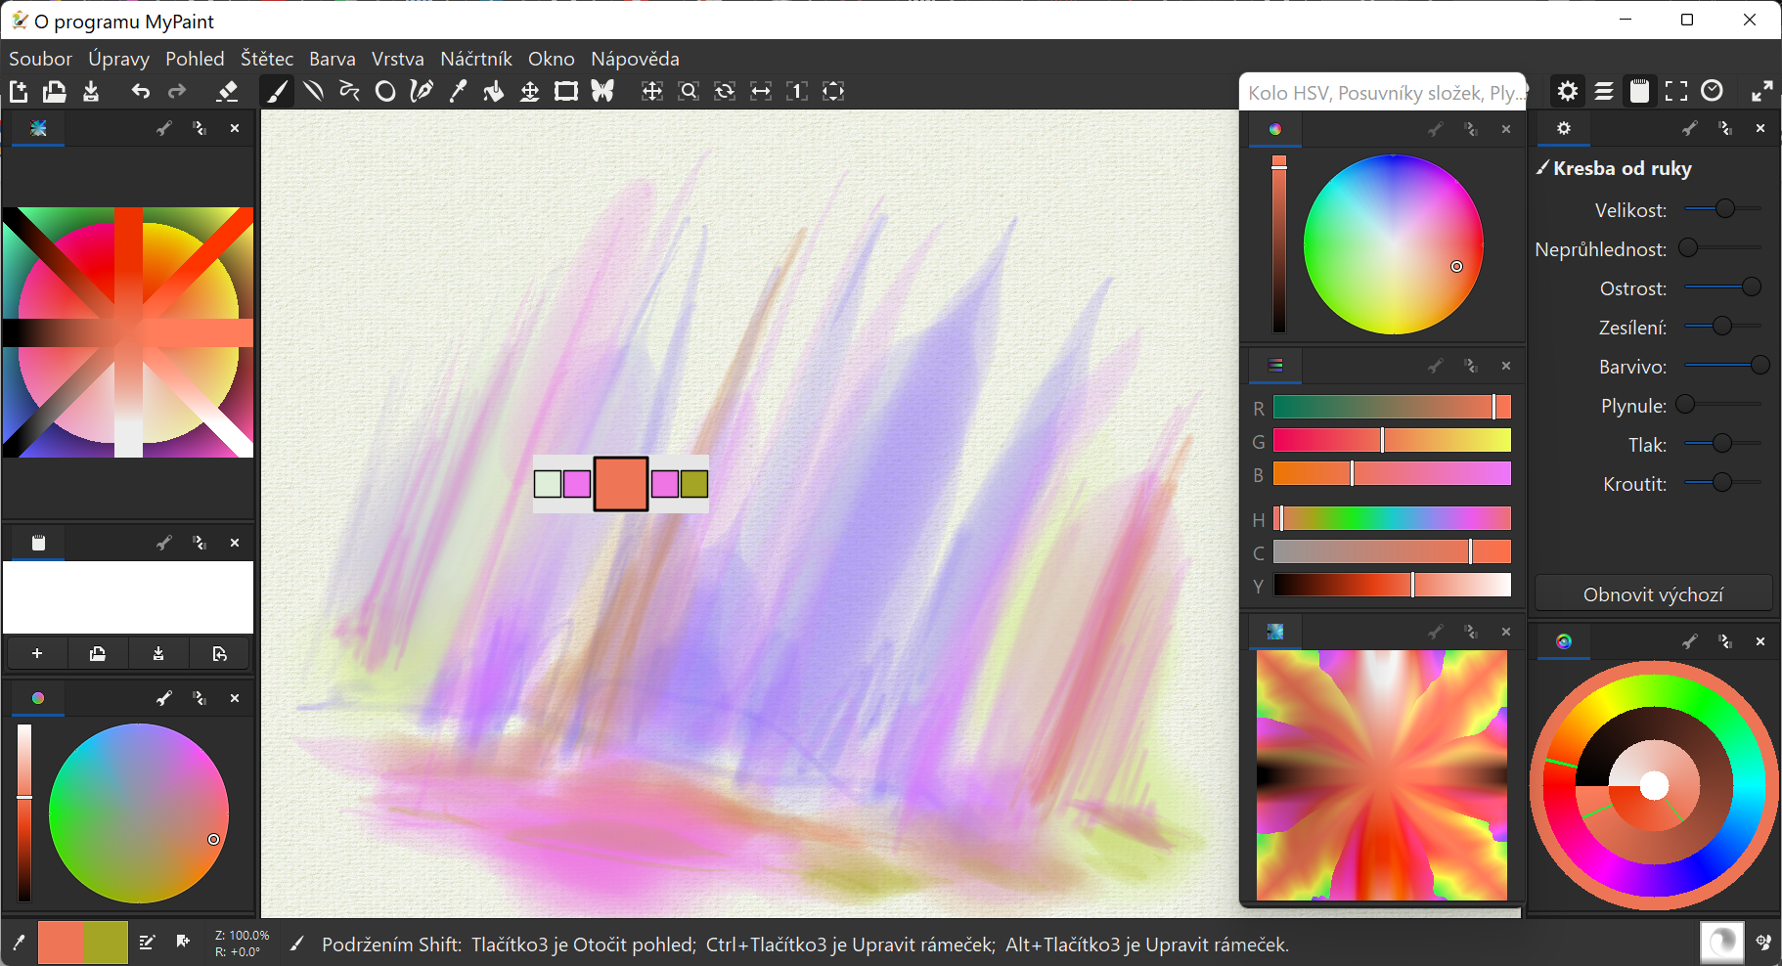
Task: Toggle the Eraser mode icon
Action: pos(227,92)
